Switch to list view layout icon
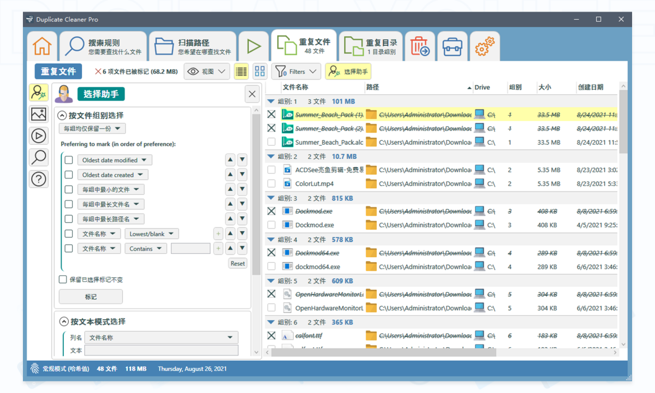Viewport: 655px width, 393px height. click(241, 72)
